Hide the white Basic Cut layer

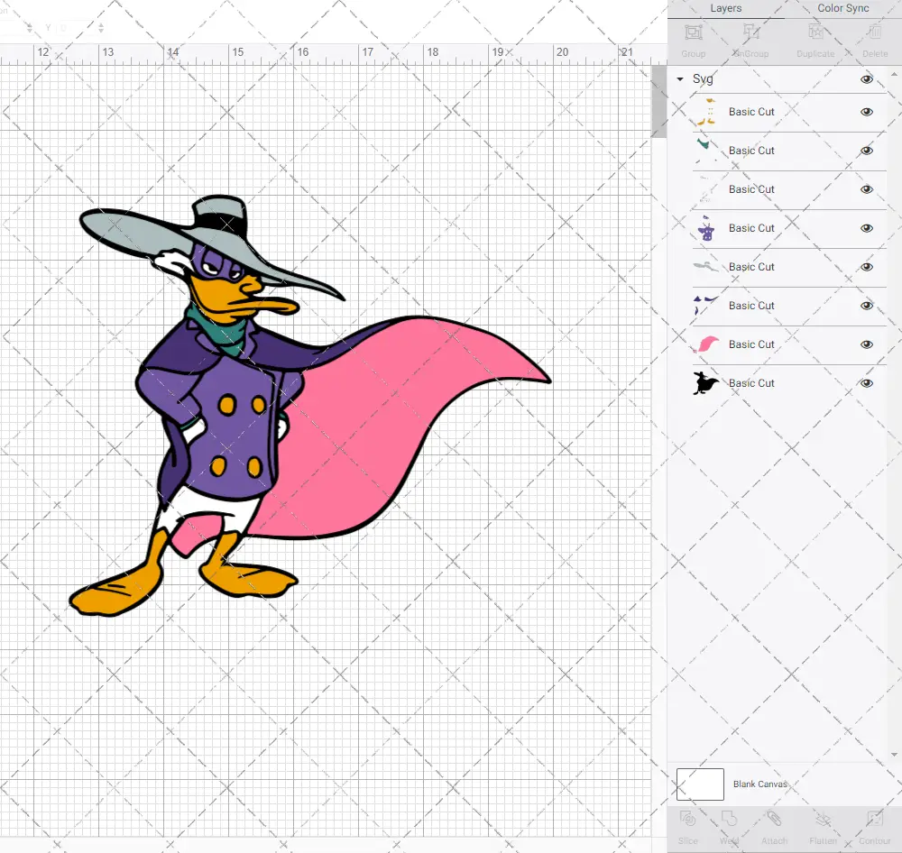coord(866,189)
